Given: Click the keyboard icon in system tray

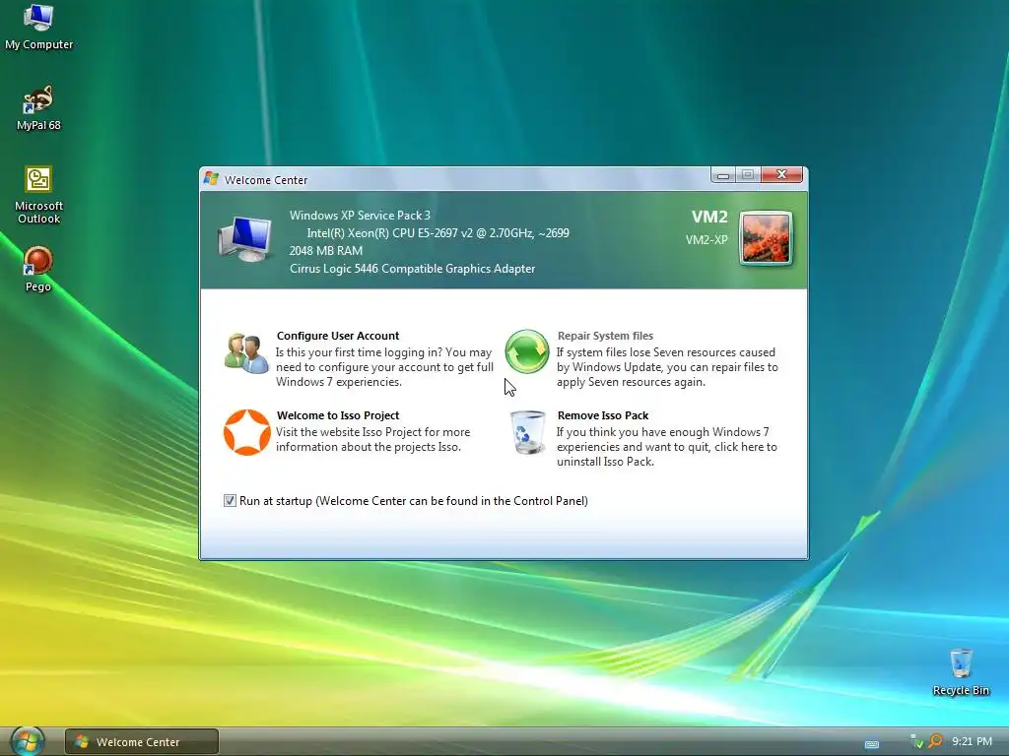Looking at the screenshot, I should pos(871,744).
